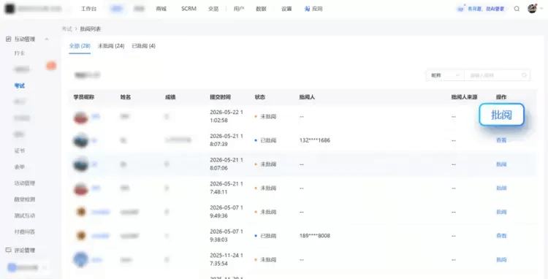548x279 pixels.
Task: Open the 工作台 top menu
Action: (88, 9)
